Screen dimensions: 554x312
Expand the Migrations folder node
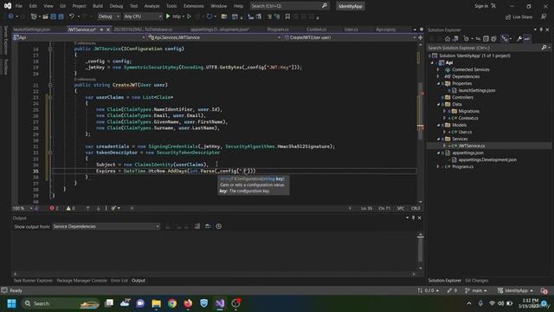pyautogui.click(x=444, y=111)
